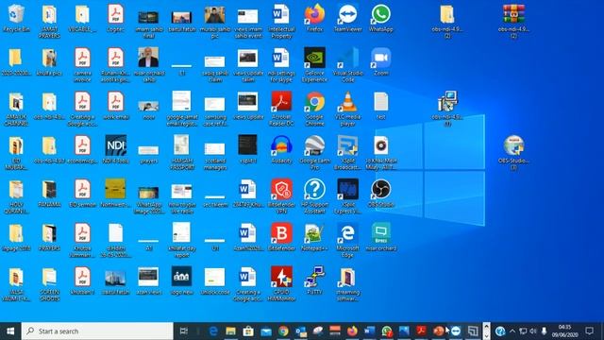Select the VLC media player shortcut
Image resolution: width=604 pixels, height=340 pixels.
[x=347, y=109]
